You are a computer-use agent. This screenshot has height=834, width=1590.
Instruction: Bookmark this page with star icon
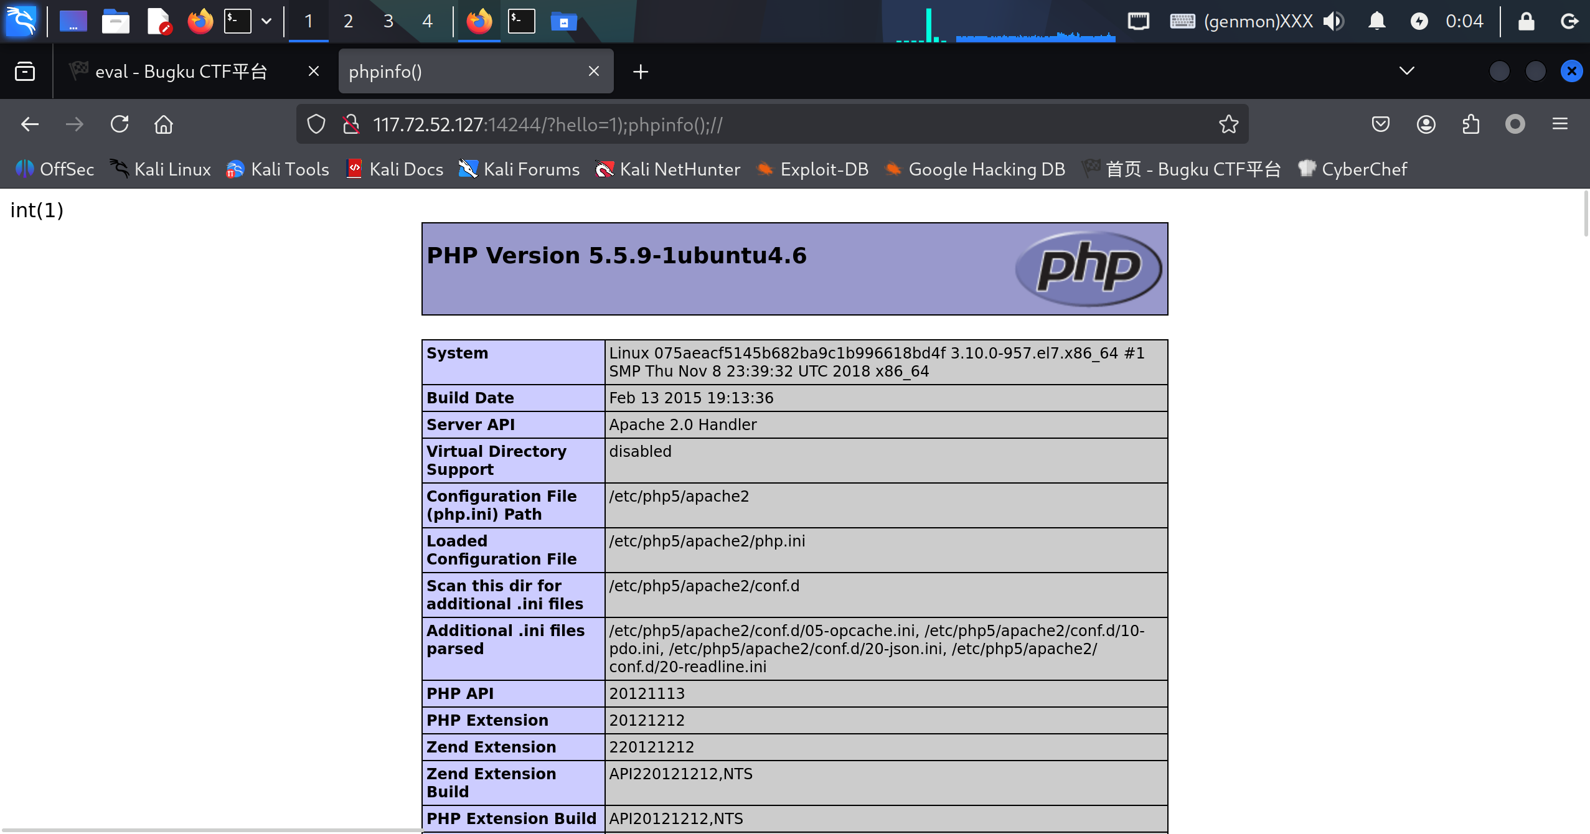click(1228, 124)
